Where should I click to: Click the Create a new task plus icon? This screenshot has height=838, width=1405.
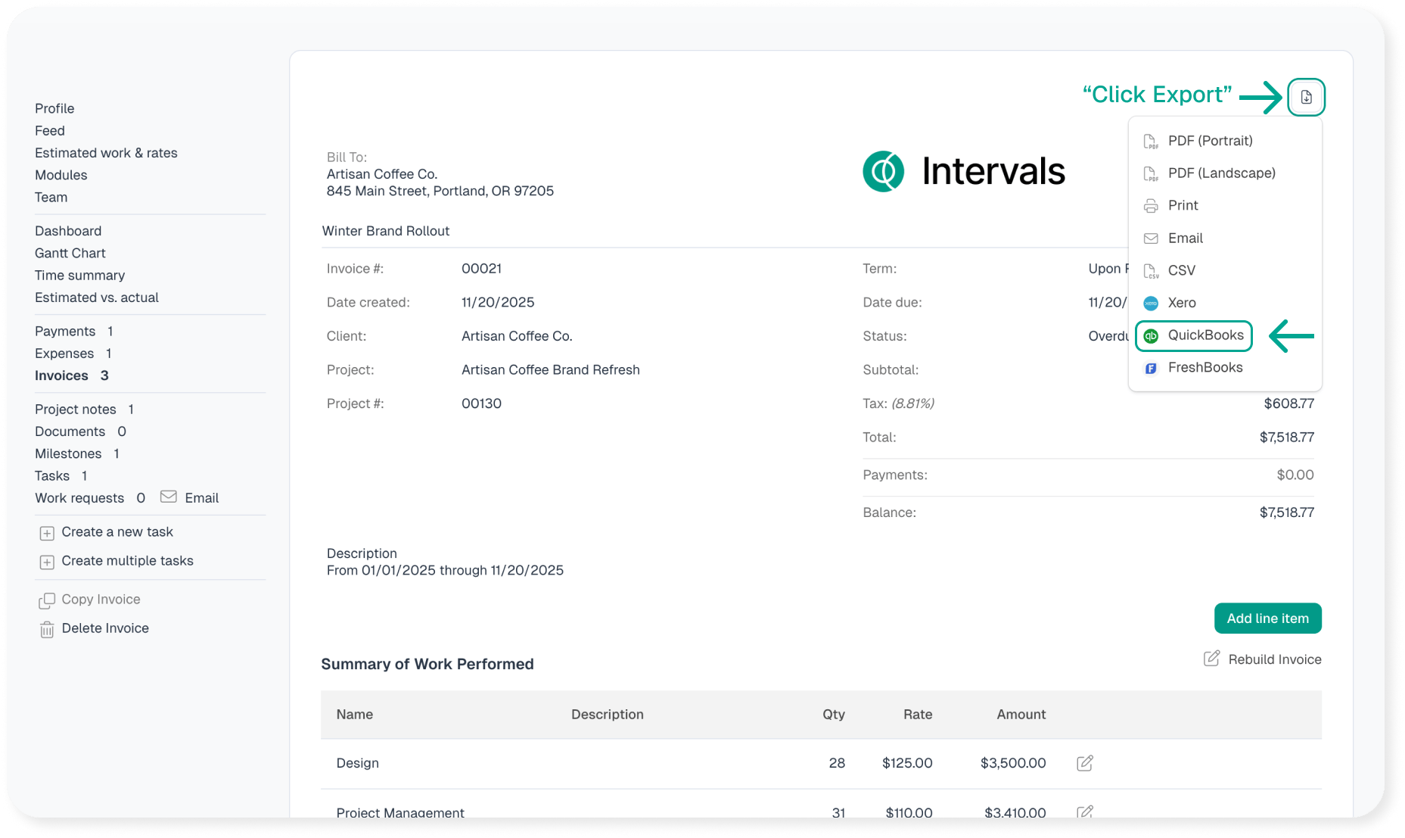47,533
